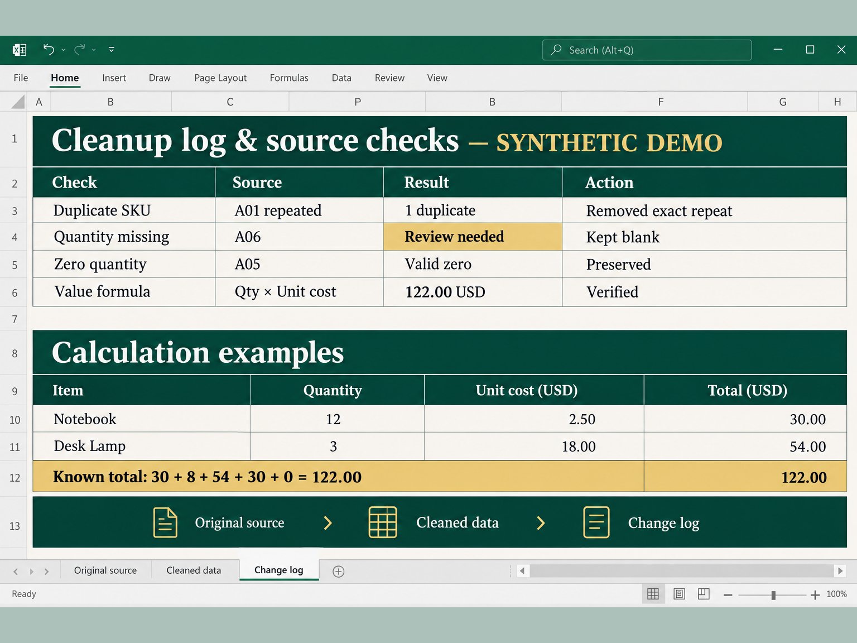Click the Select All corner triangle
Screen dimensions: 857x643
tap(18, 102)
